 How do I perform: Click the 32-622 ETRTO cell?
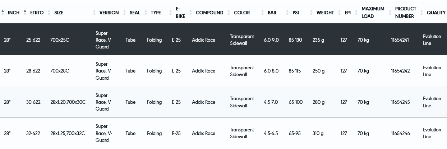[33, 133]
